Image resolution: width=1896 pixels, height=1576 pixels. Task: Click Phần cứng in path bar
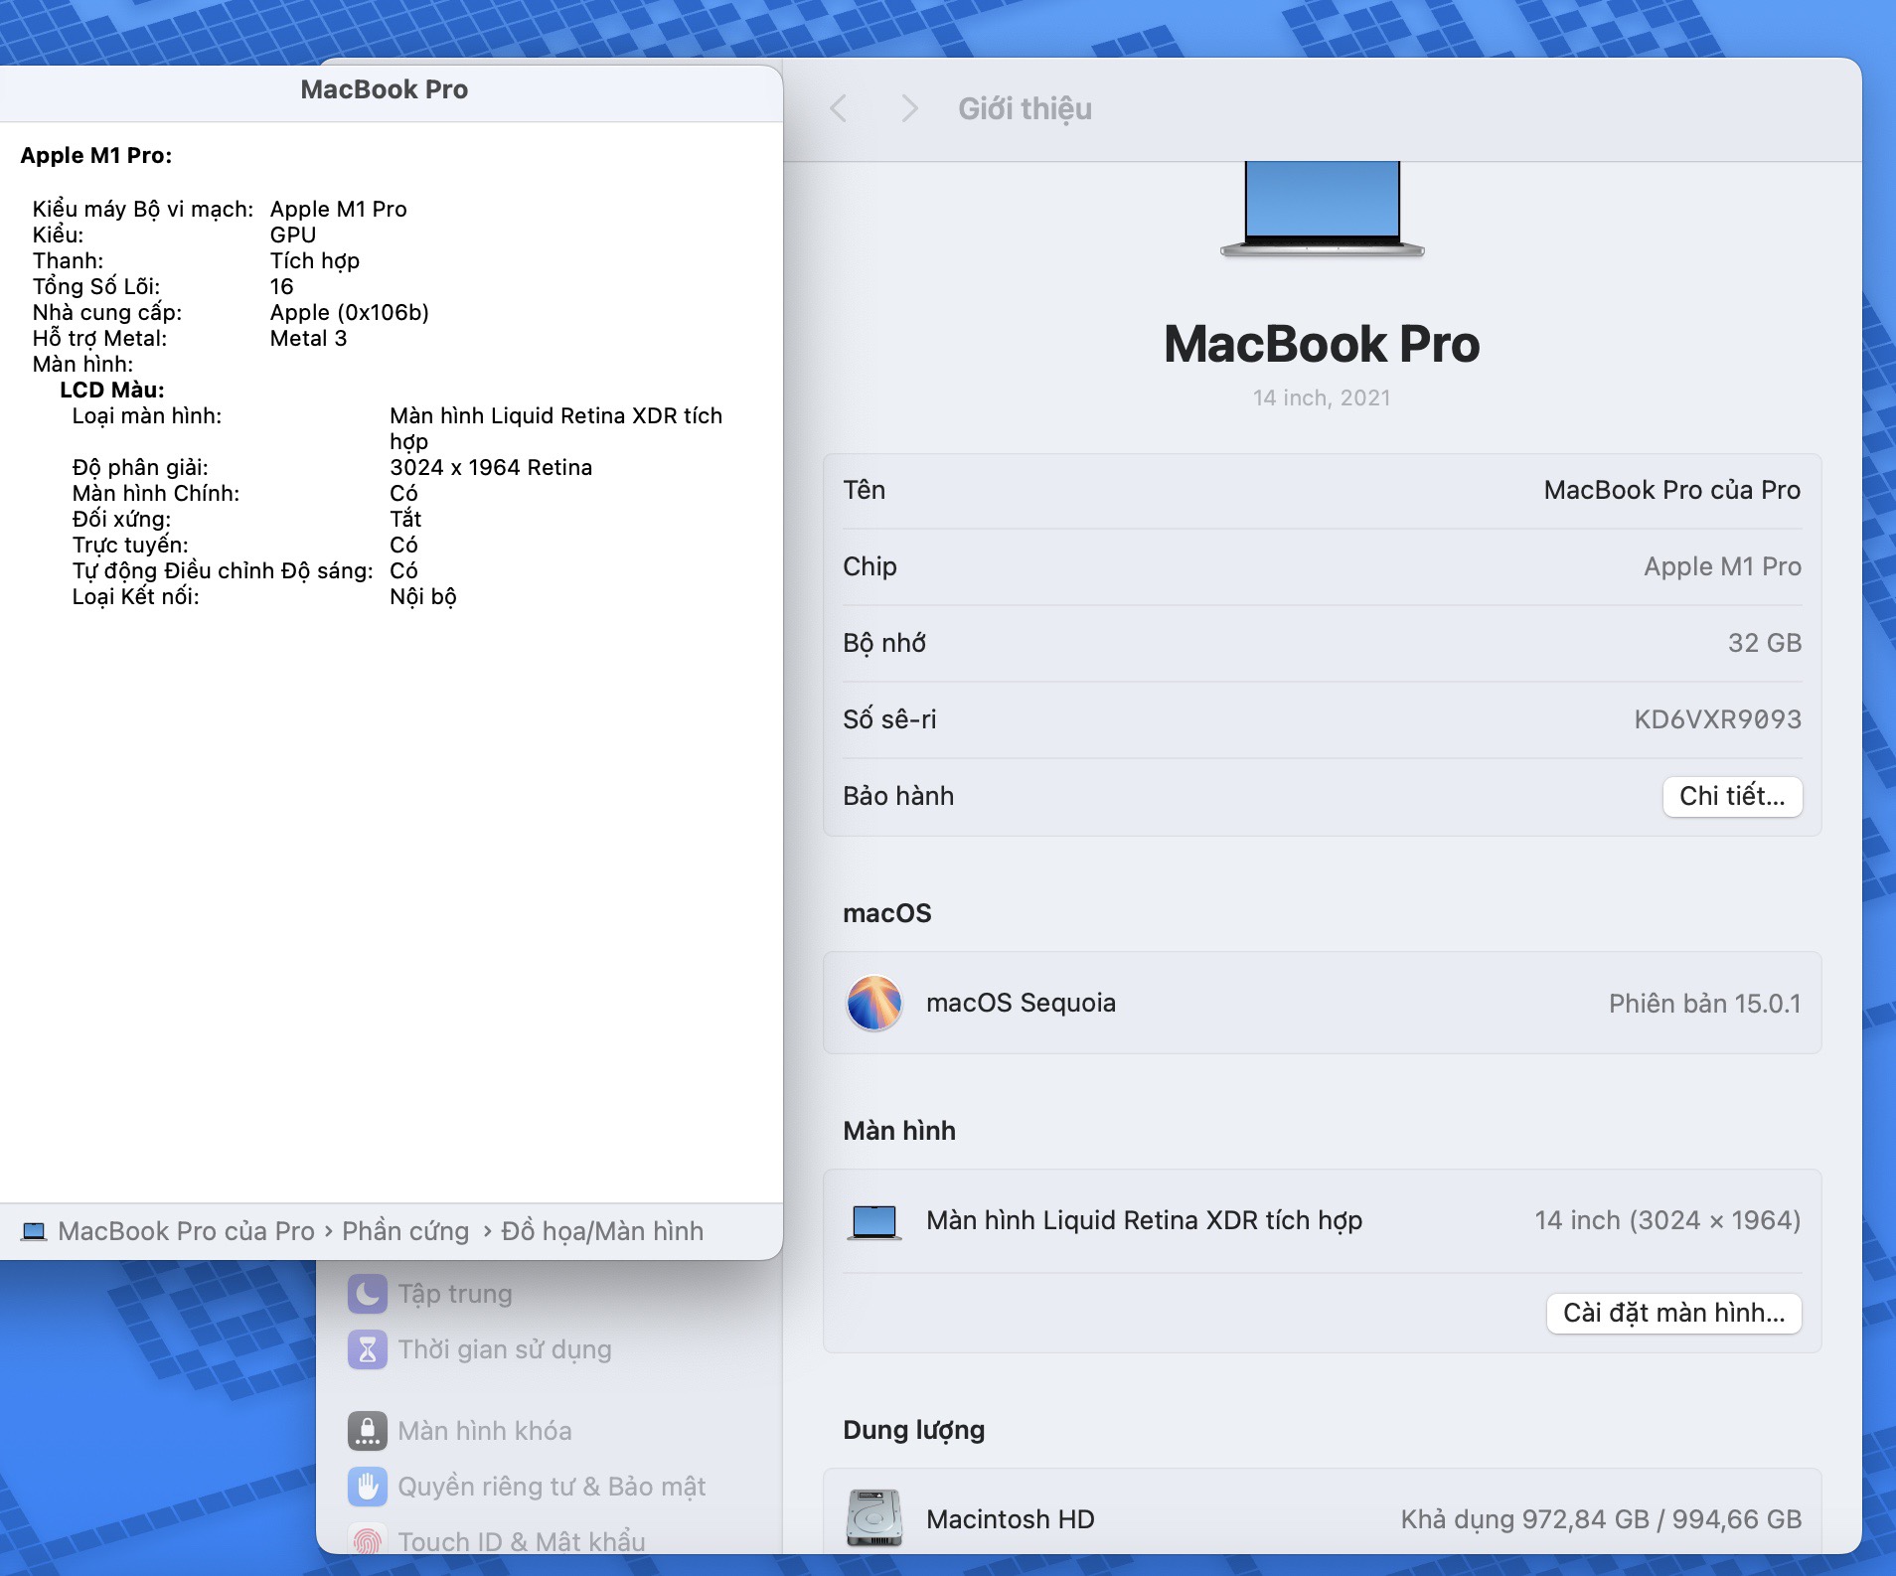(405, 1231)
